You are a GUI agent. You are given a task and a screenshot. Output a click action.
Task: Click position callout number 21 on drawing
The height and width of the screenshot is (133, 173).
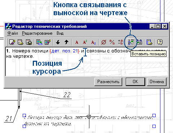pyautogui.click(x=9, y=119)
